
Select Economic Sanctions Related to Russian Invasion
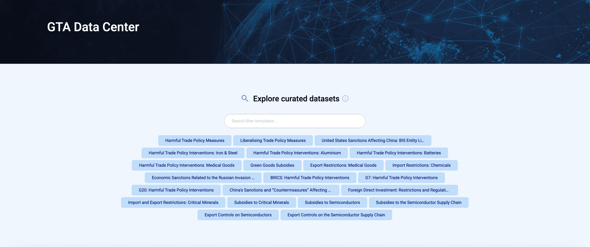[x=203, y=178]
